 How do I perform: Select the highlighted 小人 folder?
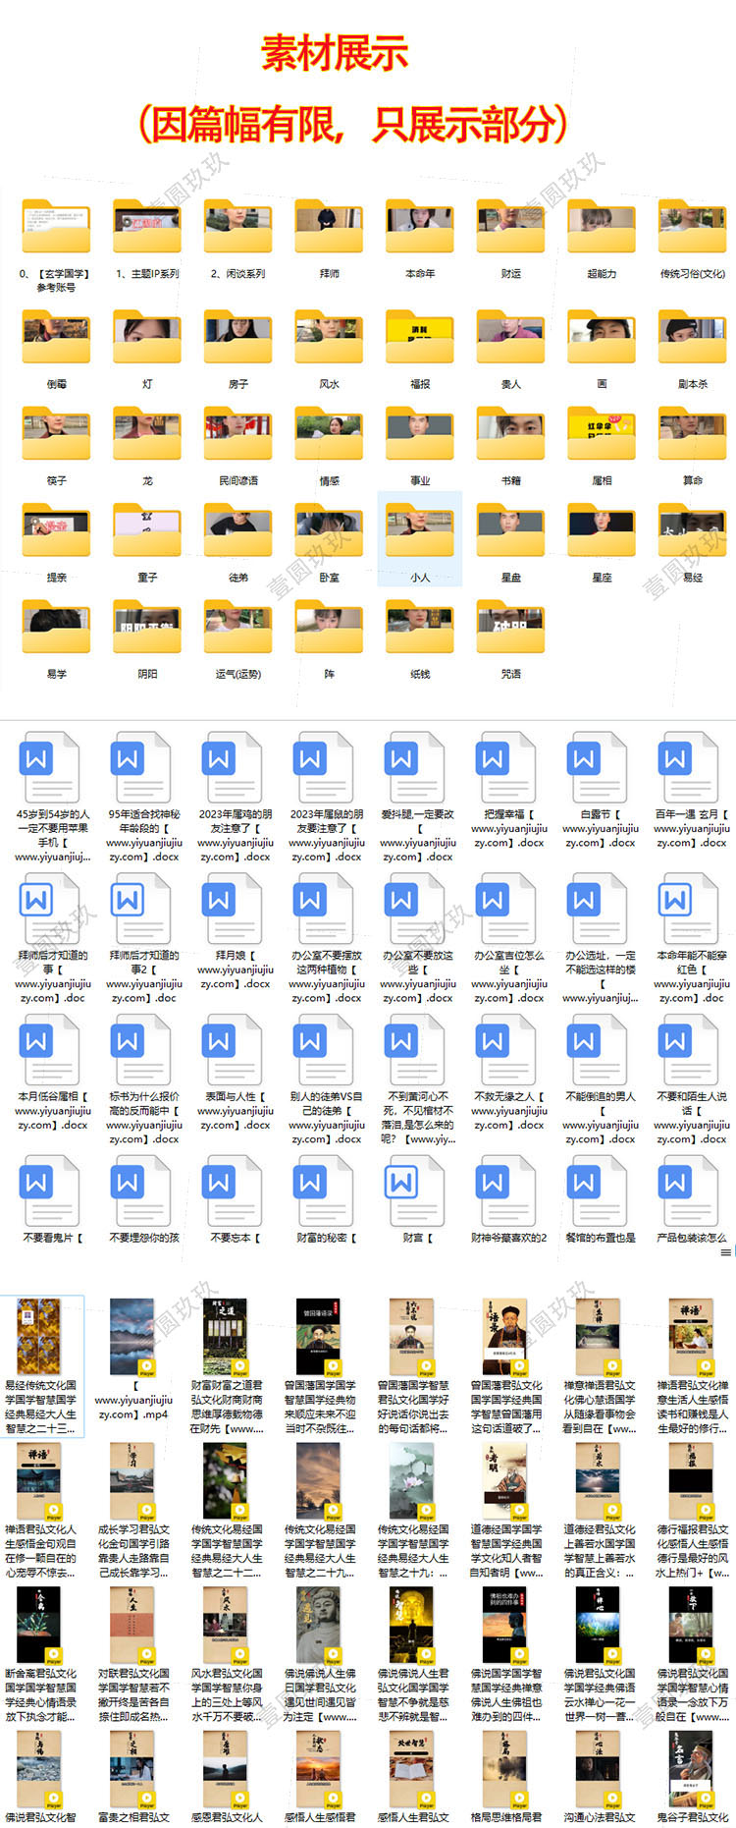tap(420, 533)
